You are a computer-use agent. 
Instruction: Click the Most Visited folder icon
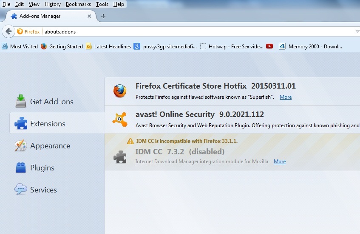(x=5, y=47)
